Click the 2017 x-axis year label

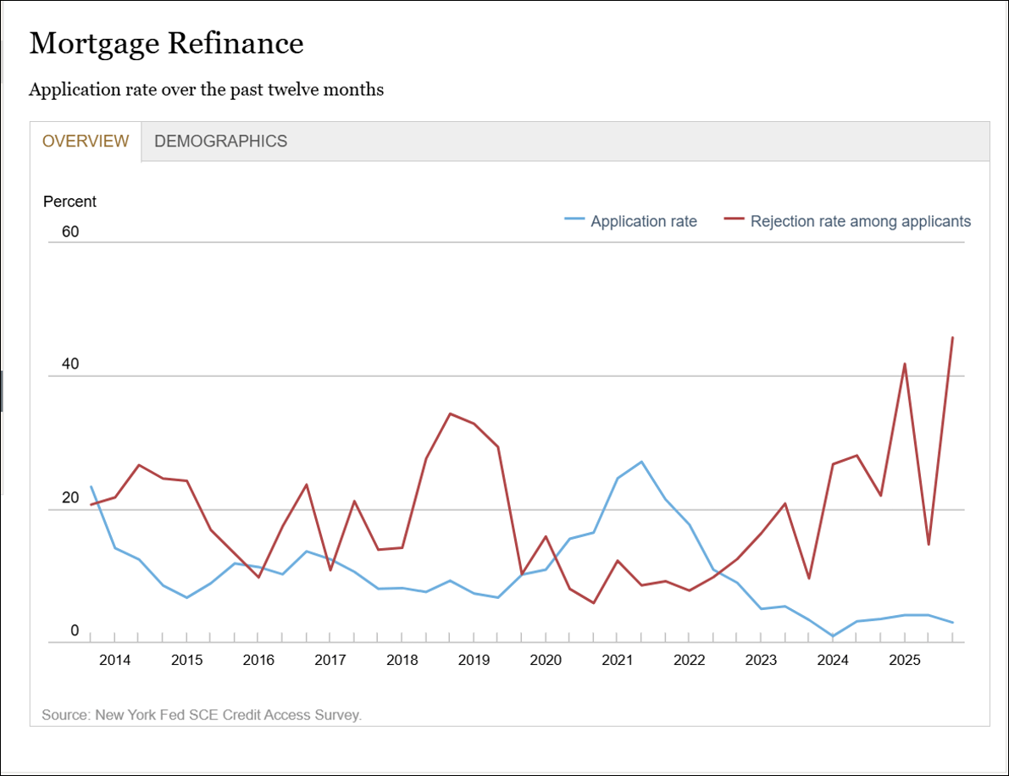coord(330,660)
